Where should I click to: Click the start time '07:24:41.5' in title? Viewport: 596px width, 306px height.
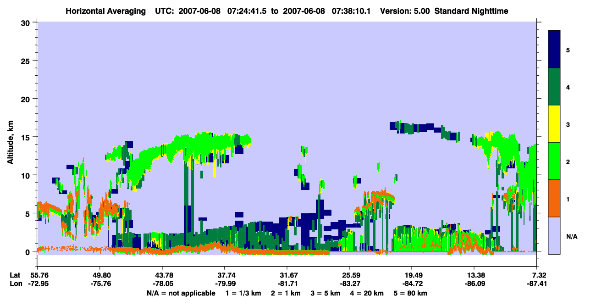coord(246,11)
